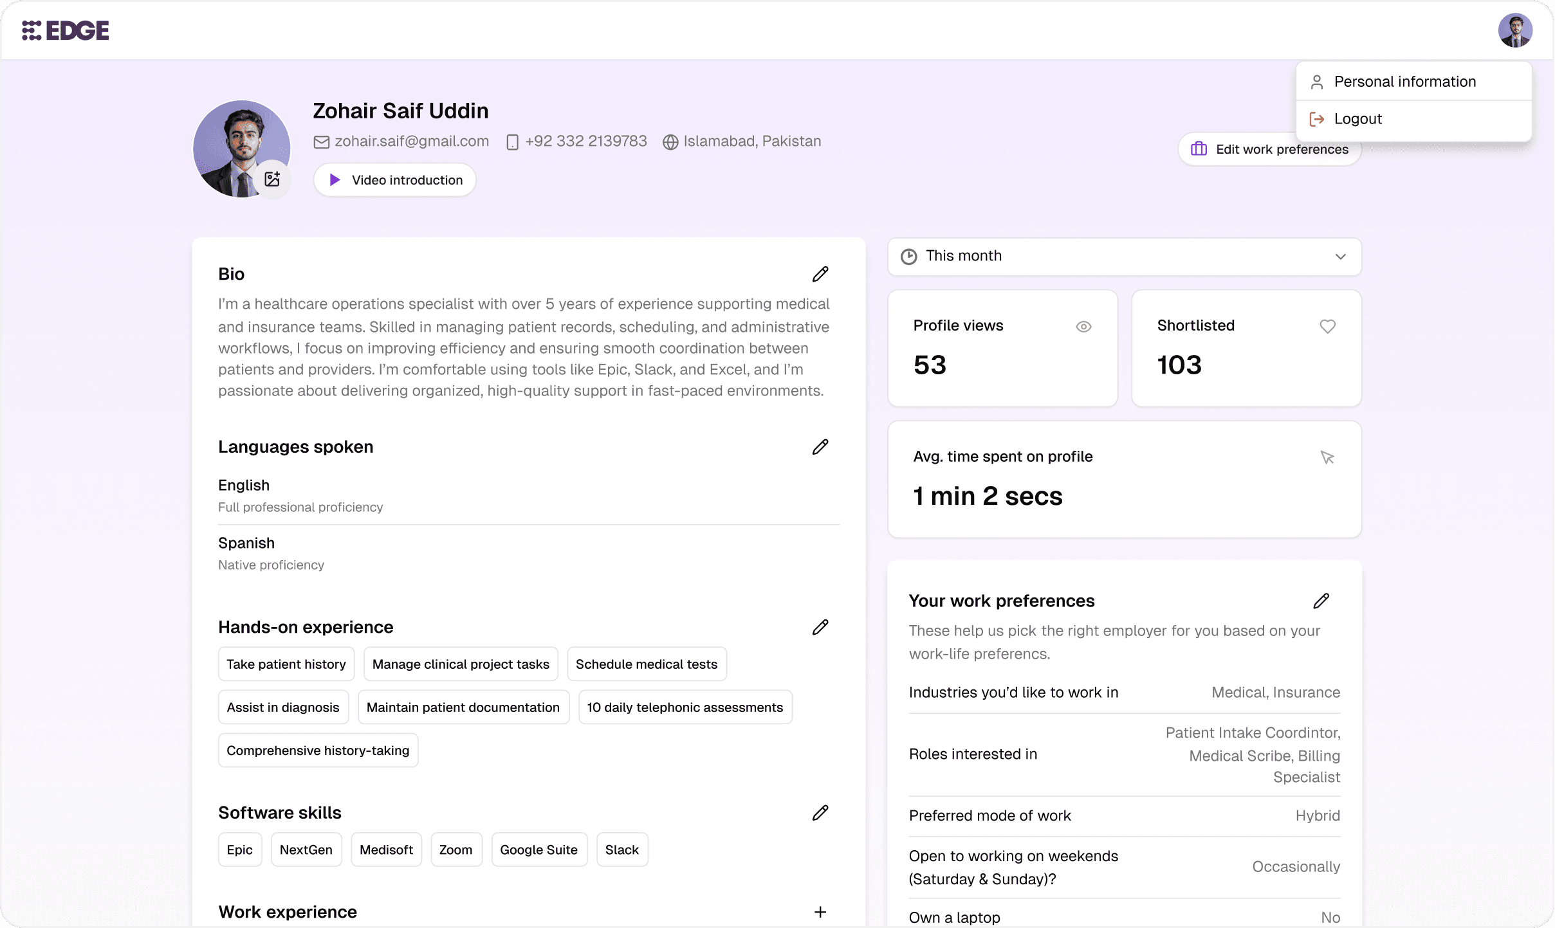
Task: Select Personal information from the menu
Action: [1404, 82]
